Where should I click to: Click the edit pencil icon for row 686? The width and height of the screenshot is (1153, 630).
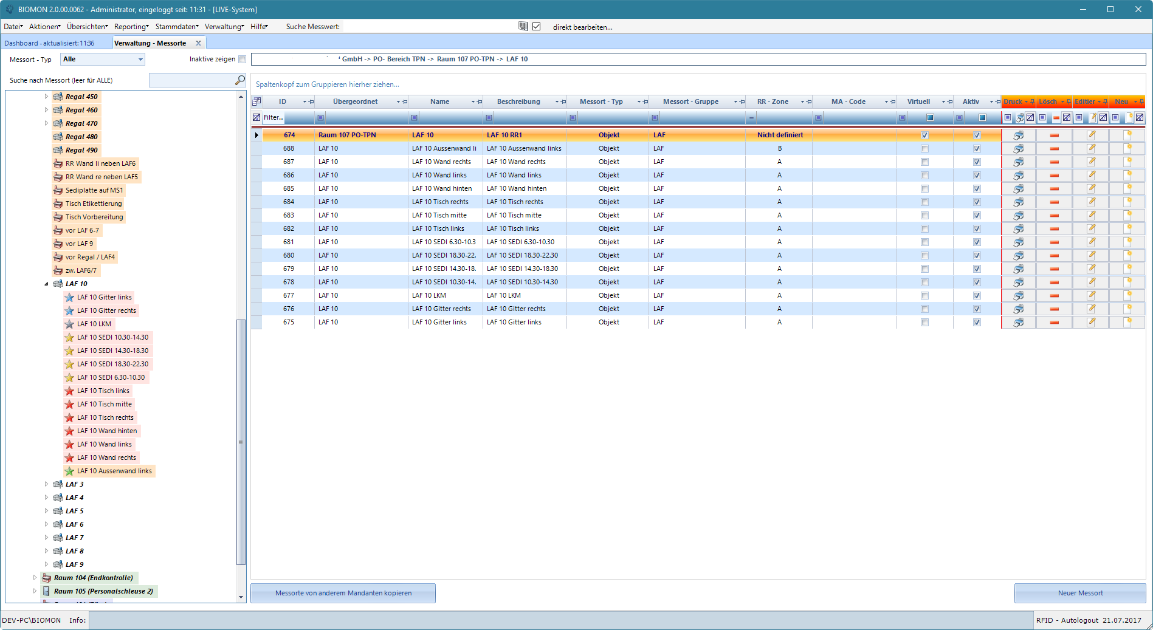point(1092,175)
